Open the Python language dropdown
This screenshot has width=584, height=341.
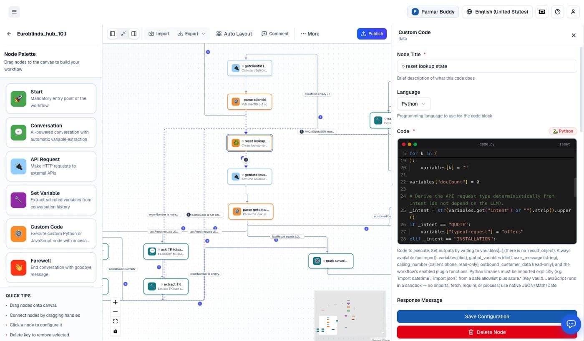[x=414, y=104]
